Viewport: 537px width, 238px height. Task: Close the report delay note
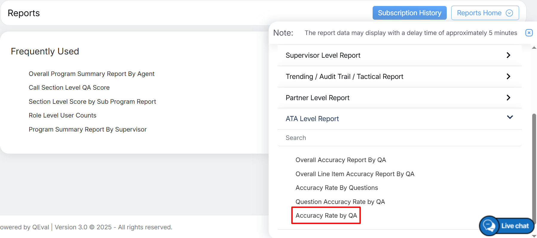[x=529, y=33]
